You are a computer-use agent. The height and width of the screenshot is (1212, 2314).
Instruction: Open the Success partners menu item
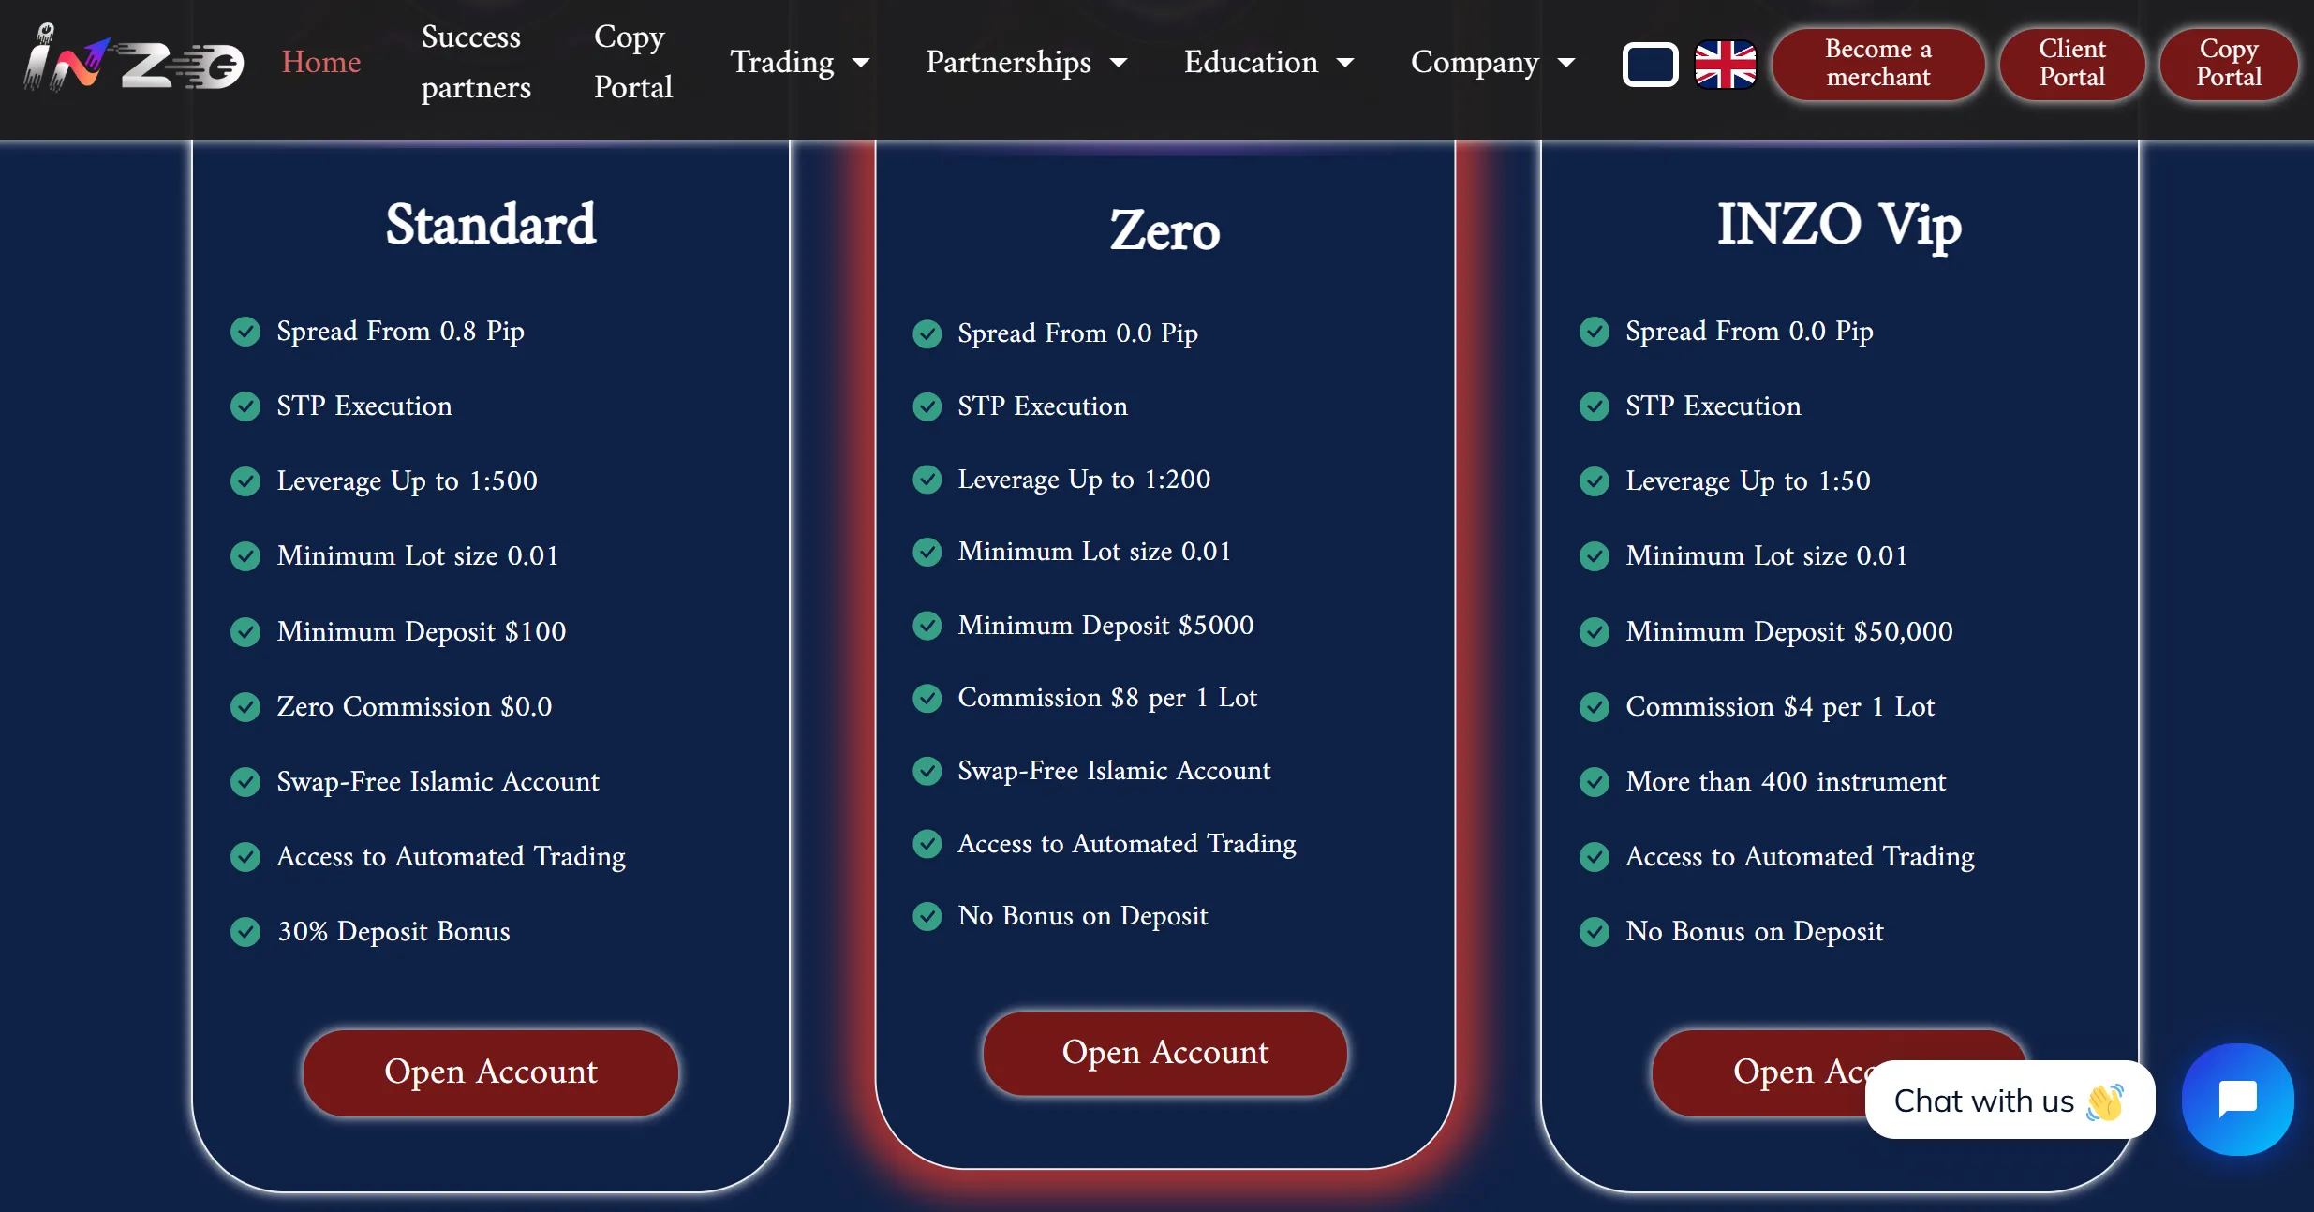475,62
